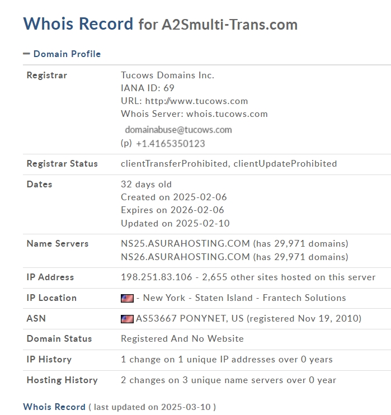Click the minus icon beside Domain Profile
The height and width of the screenshot is (415, 391).
point(26,54)
